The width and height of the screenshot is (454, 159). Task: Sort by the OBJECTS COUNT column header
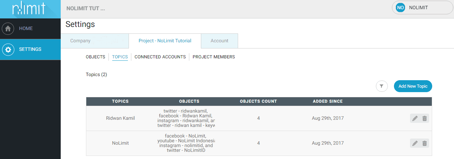(x=259, y=101)
